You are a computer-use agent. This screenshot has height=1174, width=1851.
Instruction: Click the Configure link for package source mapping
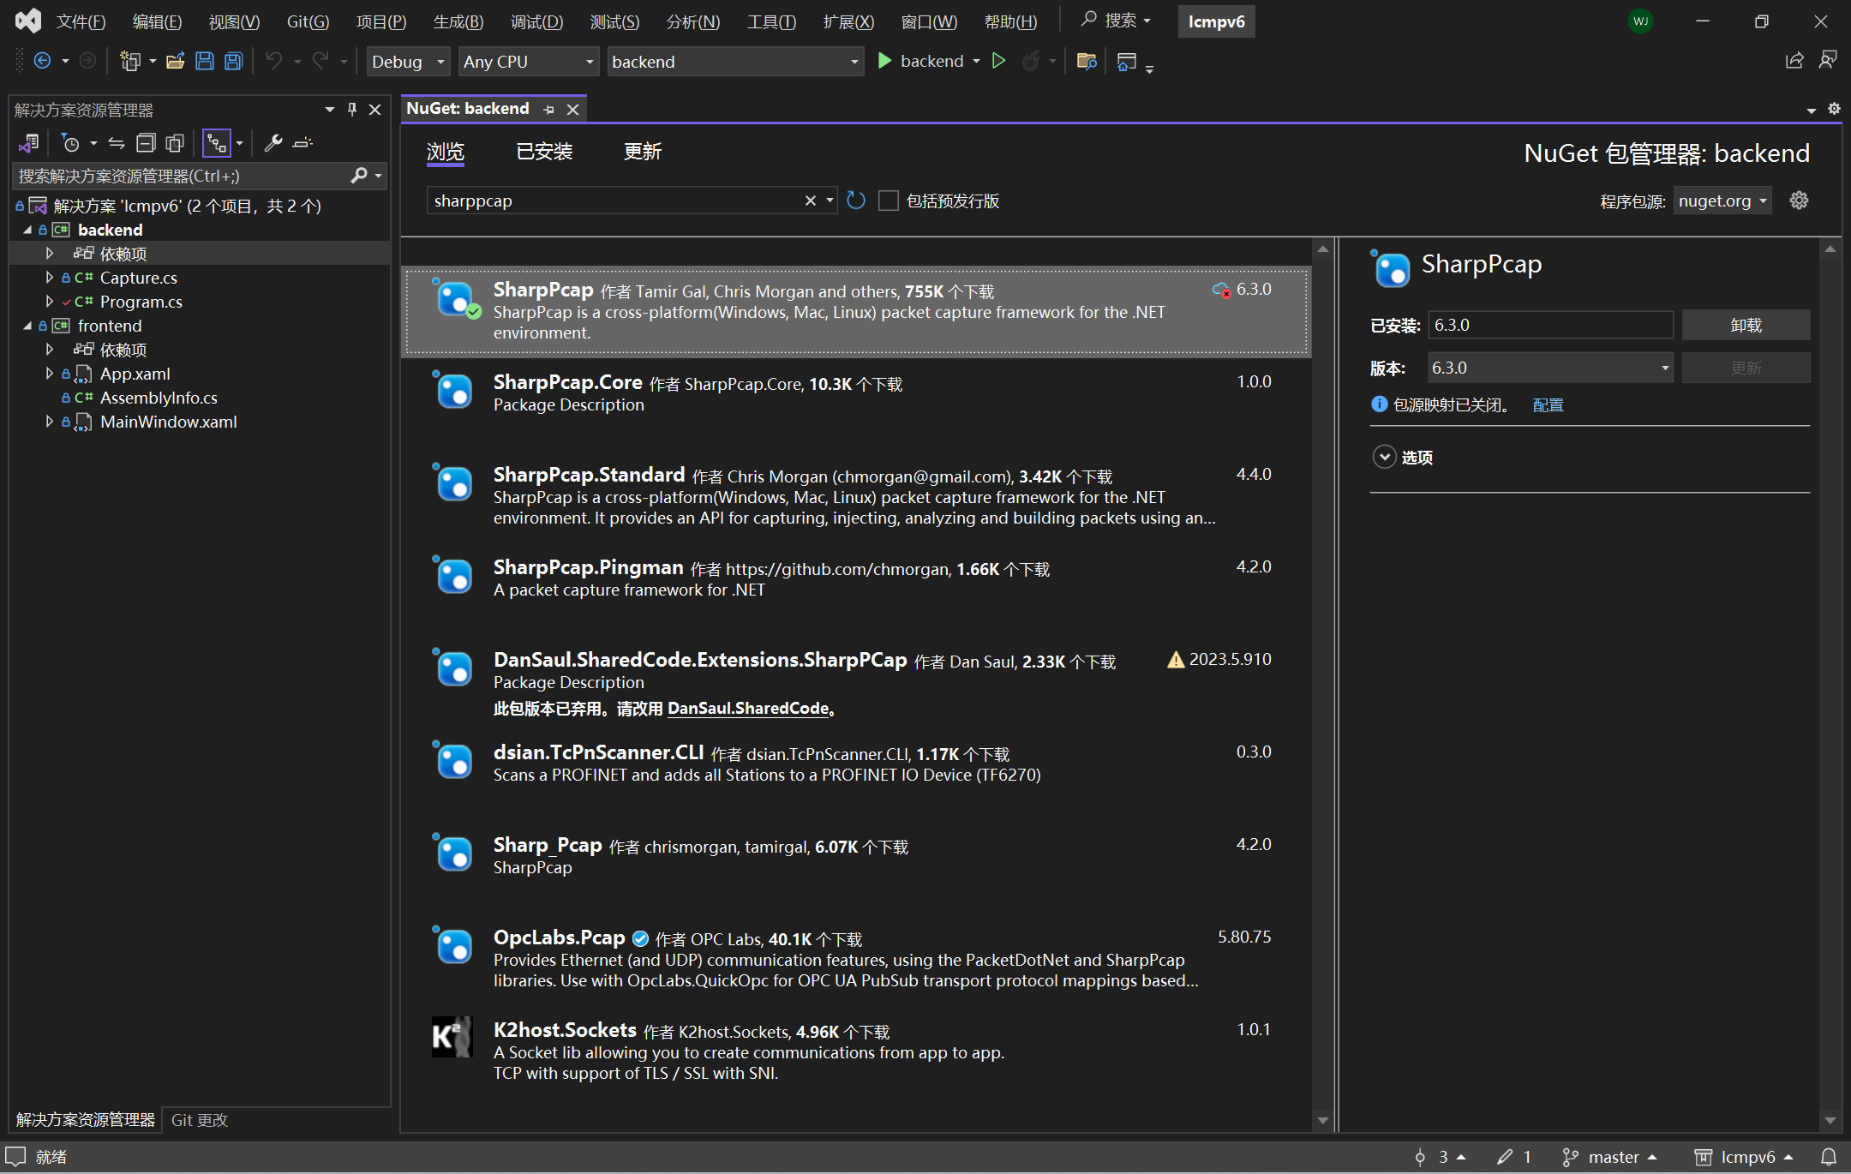point(1548,405)
